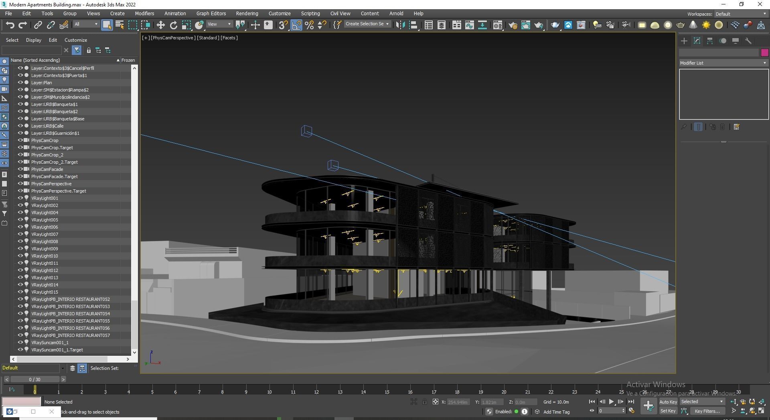
Task: Open the Align tool icon
Action: tap(413, 25)
